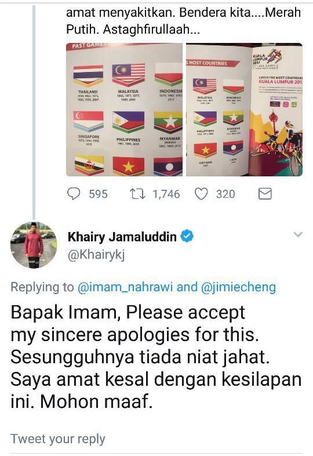Click the blue verified badge
The width and height of the screenshot is (313, 456).
point(187,236)
